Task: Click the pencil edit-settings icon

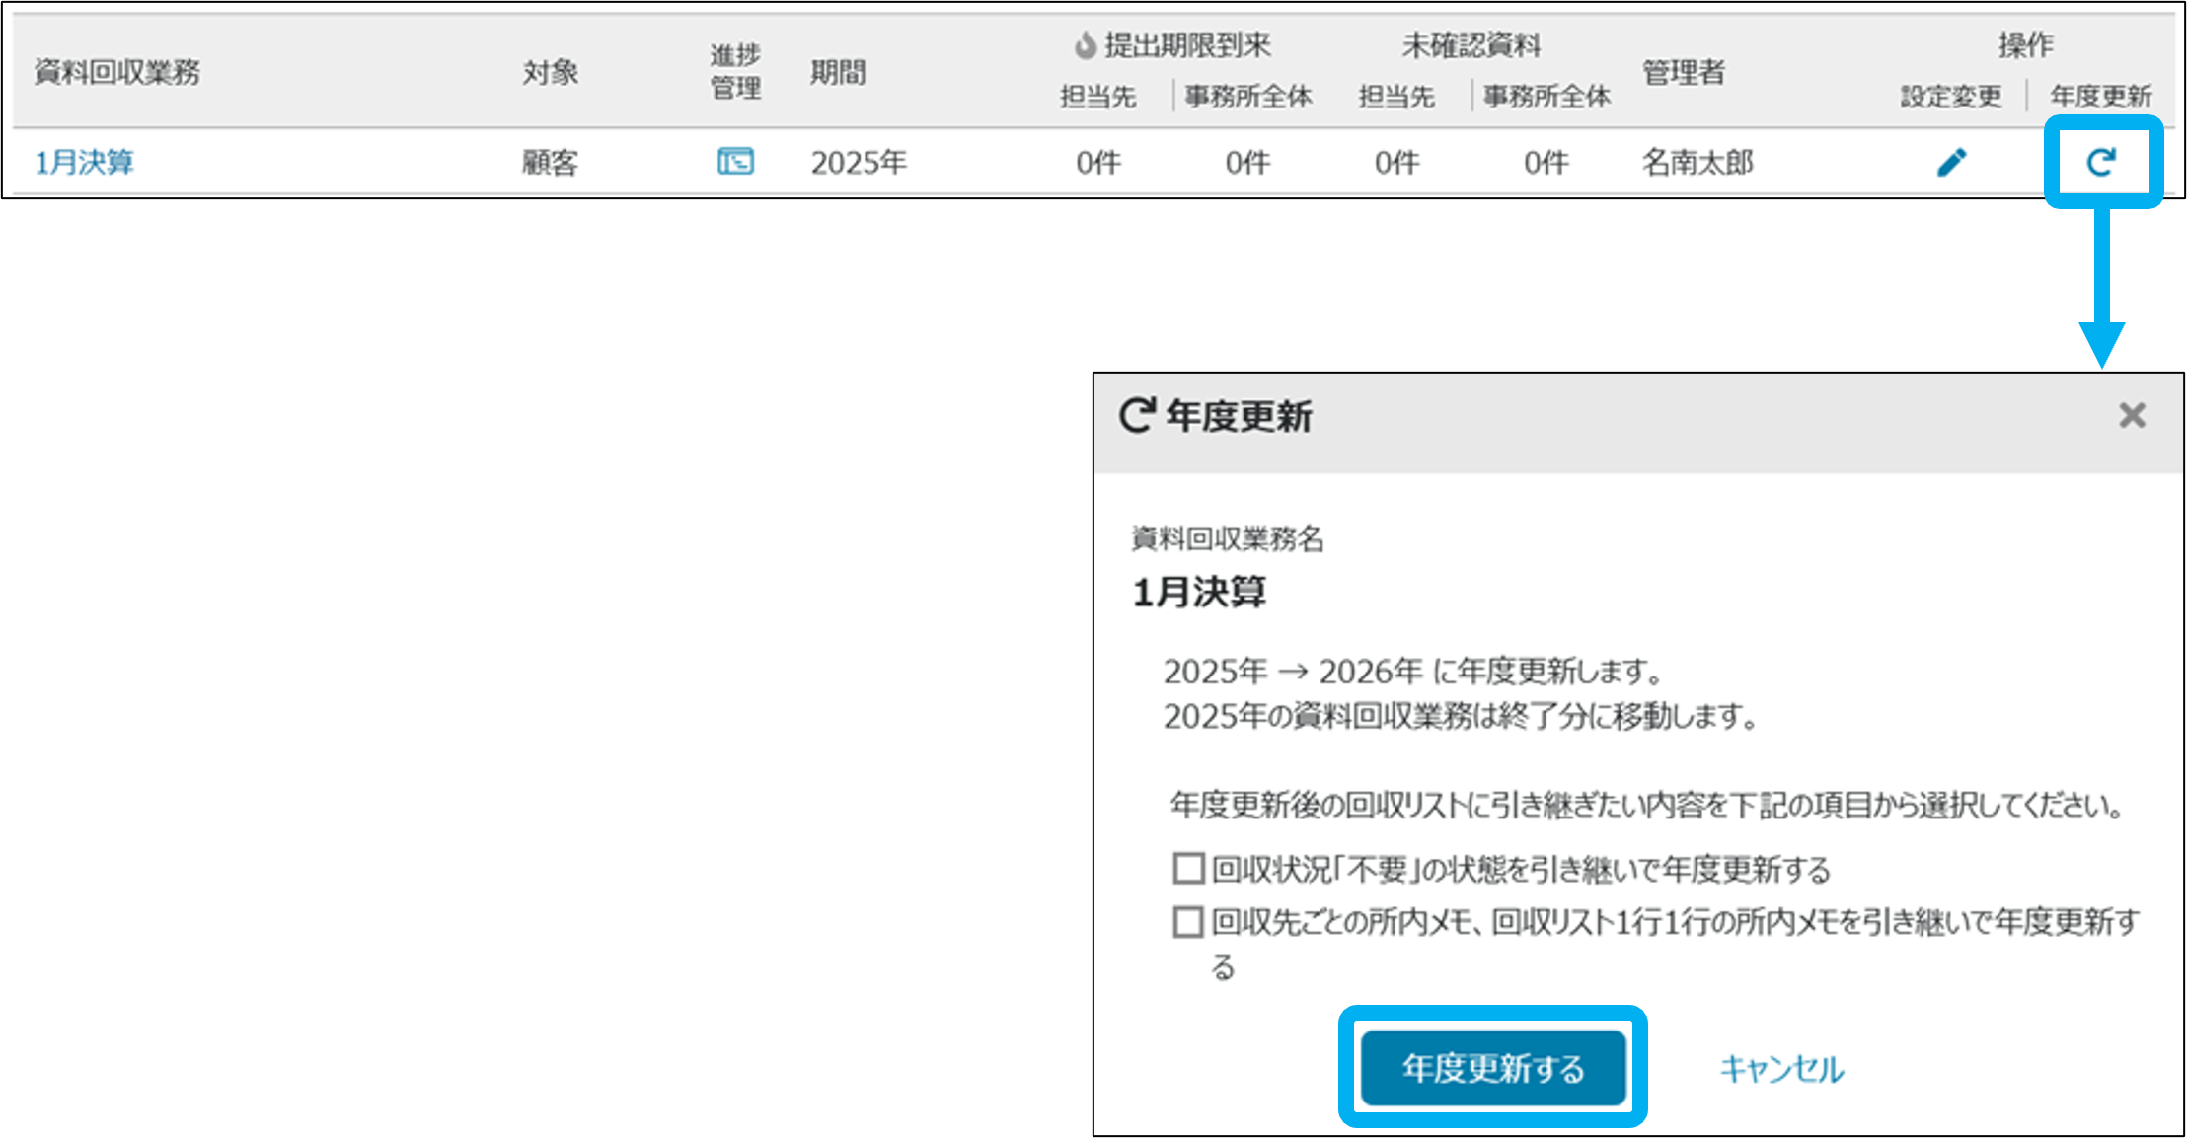Action: pyautogui.click(x=1951, y=162)
